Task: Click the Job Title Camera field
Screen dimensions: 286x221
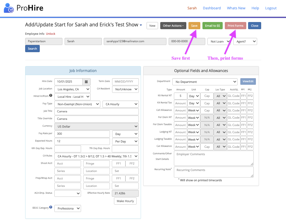Action: (x=97, y=111)
